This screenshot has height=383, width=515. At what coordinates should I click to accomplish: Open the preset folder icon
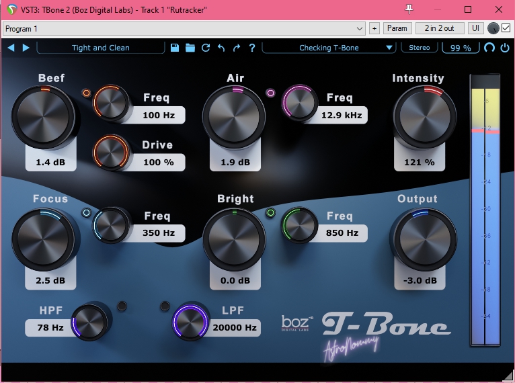pyautogui.click(x=190, y=48)
